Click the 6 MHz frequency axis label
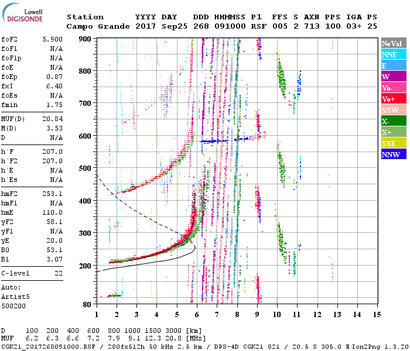 (197, 315)
